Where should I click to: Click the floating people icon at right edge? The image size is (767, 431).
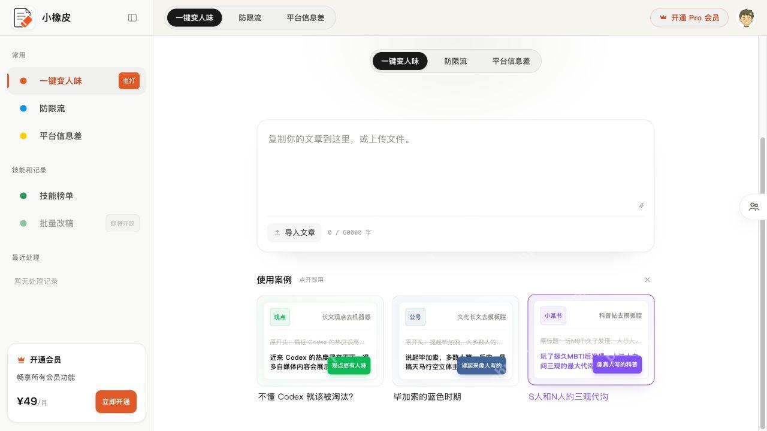(754, 207)
